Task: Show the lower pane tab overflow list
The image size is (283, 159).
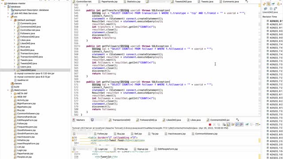Action: pos(237,120)
